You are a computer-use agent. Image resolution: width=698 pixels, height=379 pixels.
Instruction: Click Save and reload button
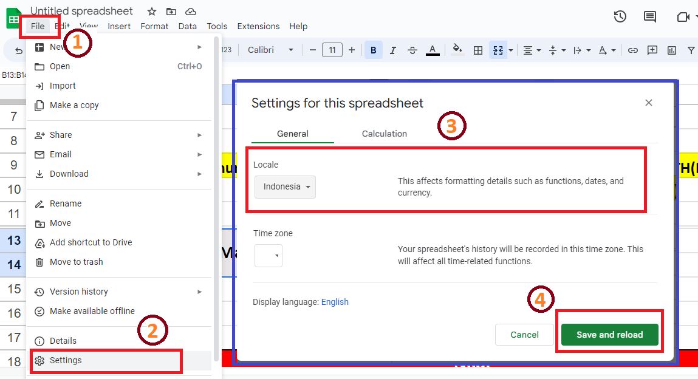tap(609, 335)
